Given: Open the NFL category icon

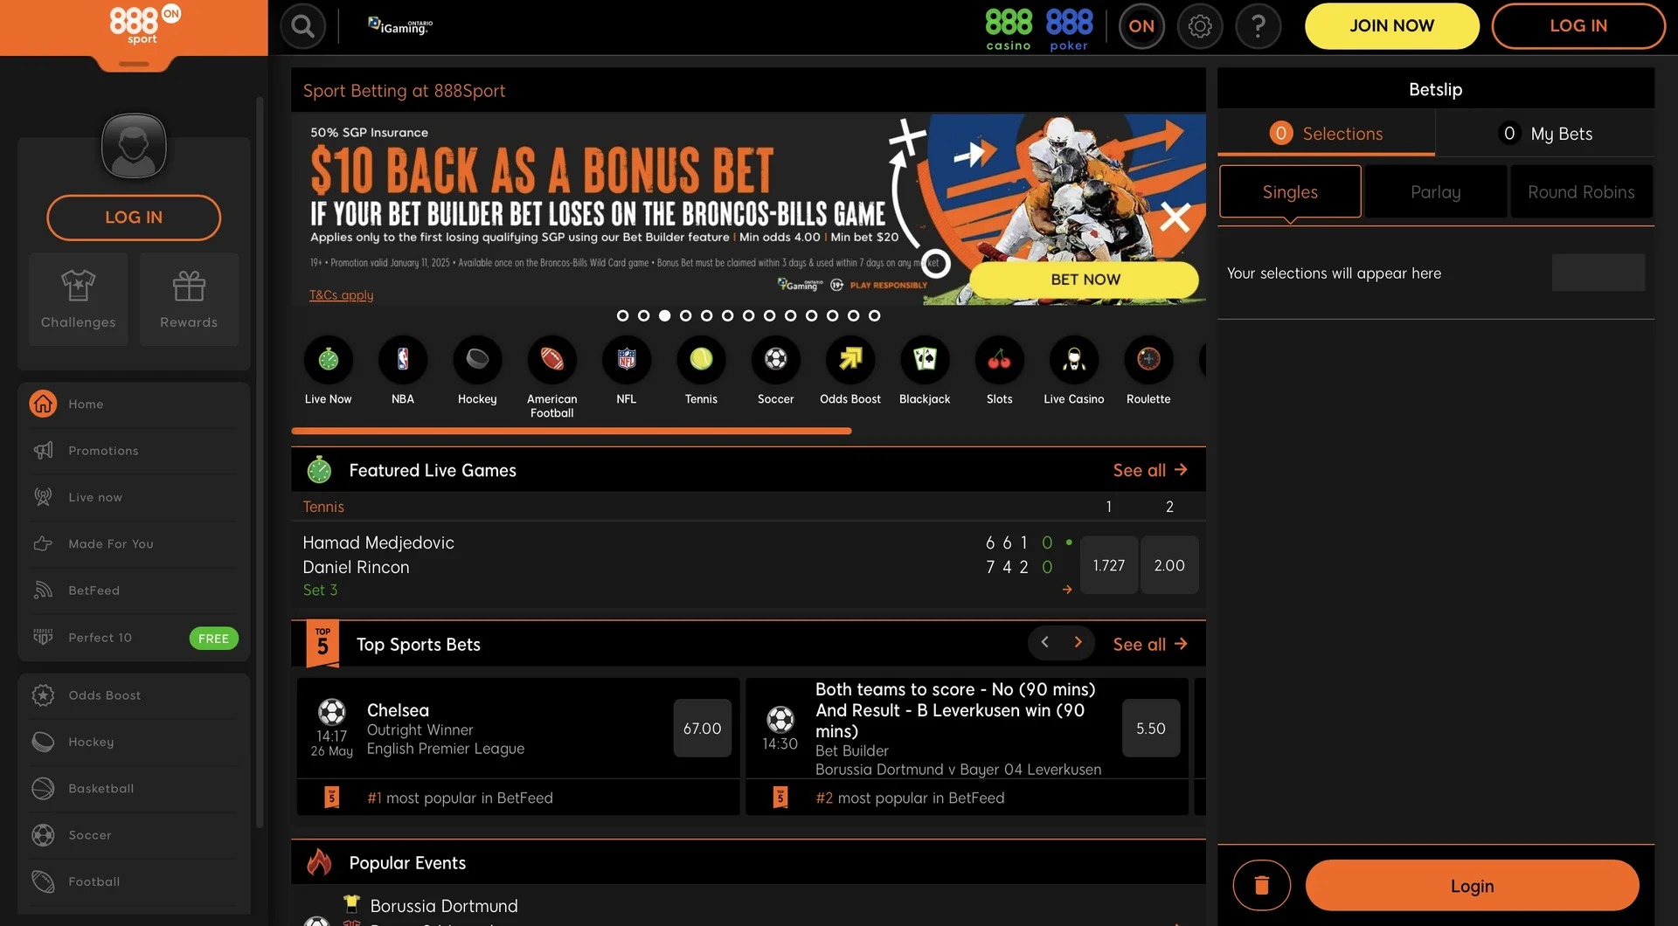Looking at the screenshot, I should point(627,359).
